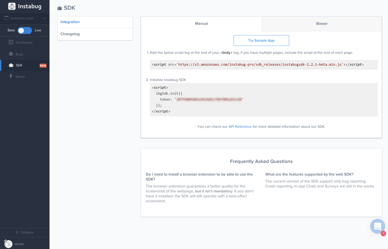Viewport: 388px width, 249px height.
Task: Click the Beta label beside the toggle
Action: (x=11, y=30)
